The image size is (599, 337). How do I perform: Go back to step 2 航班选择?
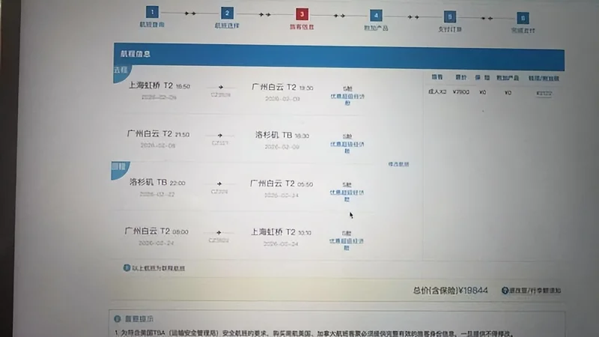(227, 13)
